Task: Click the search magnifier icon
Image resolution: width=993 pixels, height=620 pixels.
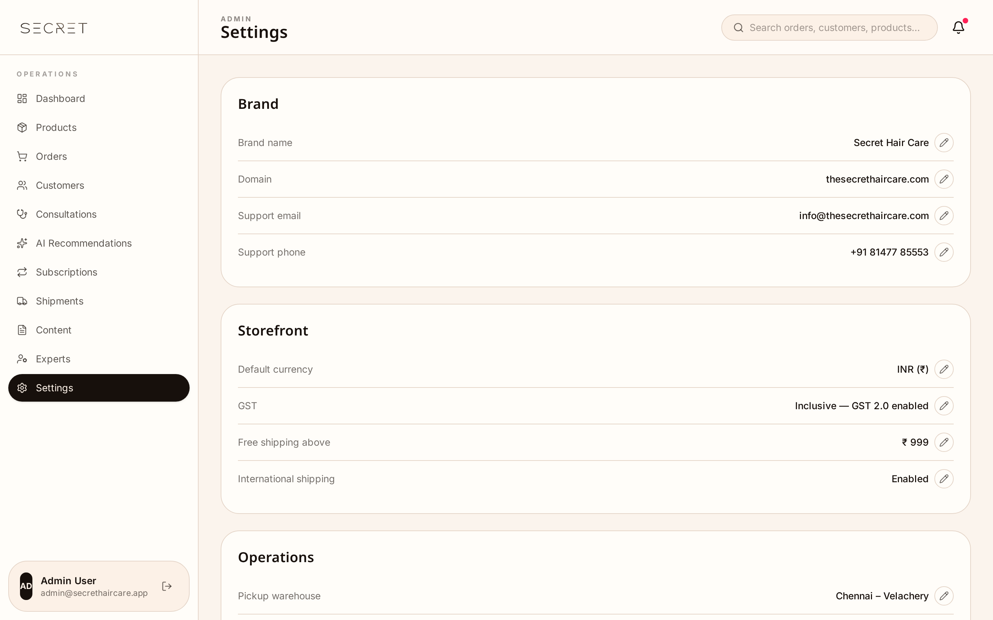Action: [739, 28]
